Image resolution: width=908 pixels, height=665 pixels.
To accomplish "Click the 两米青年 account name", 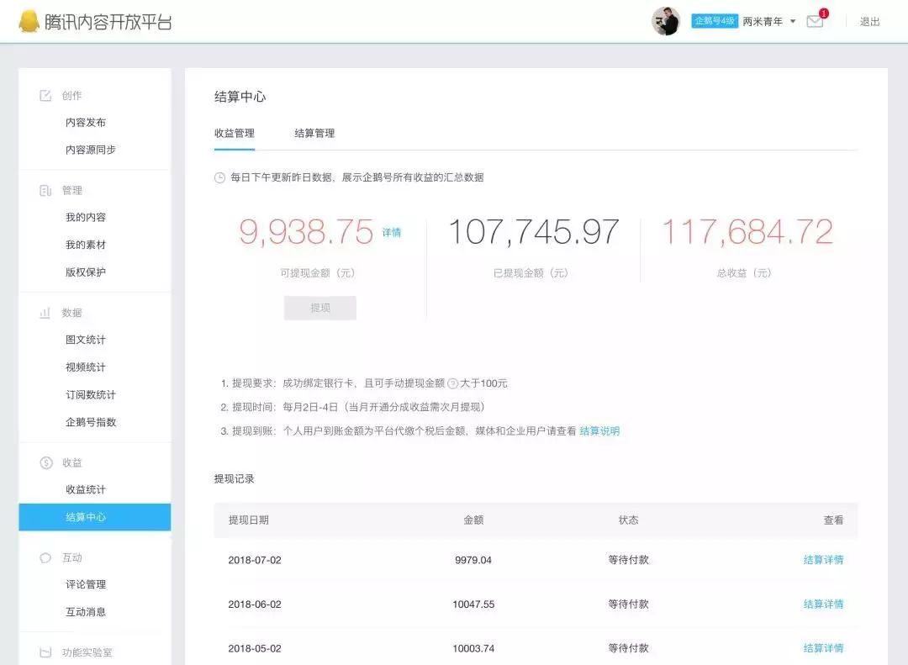I will pos(762,21).
